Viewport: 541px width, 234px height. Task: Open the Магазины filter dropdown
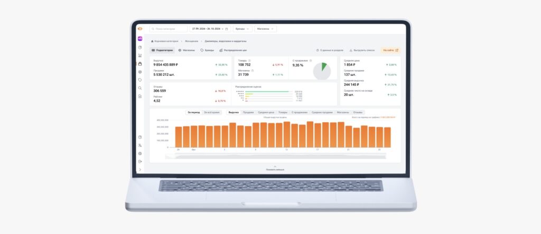(265, 29)
